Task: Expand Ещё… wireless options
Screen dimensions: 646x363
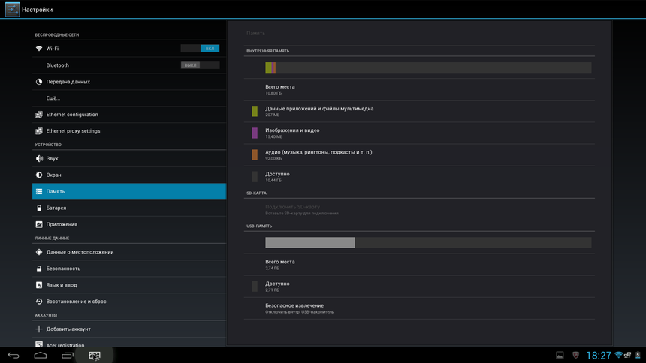Action: pos(53,98)
